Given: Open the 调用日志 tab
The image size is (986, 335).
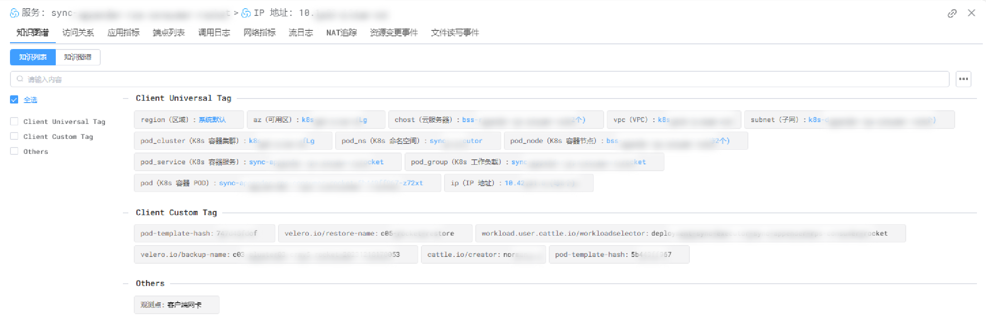Looking at the screenshot, I should (x=214, y=33).
